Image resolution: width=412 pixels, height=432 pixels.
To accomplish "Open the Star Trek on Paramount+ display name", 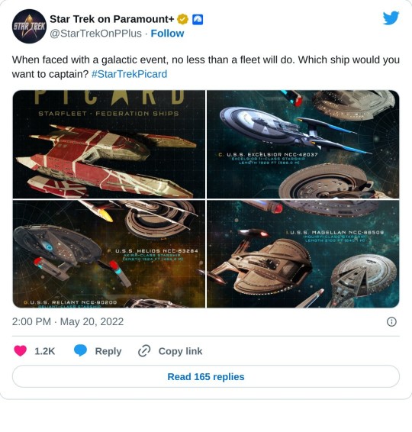I will [x=112, y=19].
